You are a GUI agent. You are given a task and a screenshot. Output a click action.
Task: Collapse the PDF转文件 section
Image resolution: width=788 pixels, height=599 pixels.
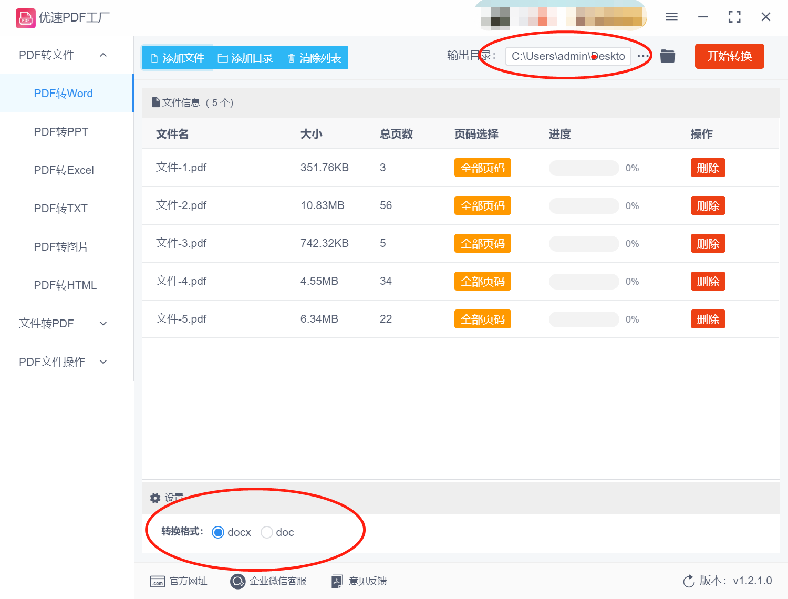pos(103,55)
